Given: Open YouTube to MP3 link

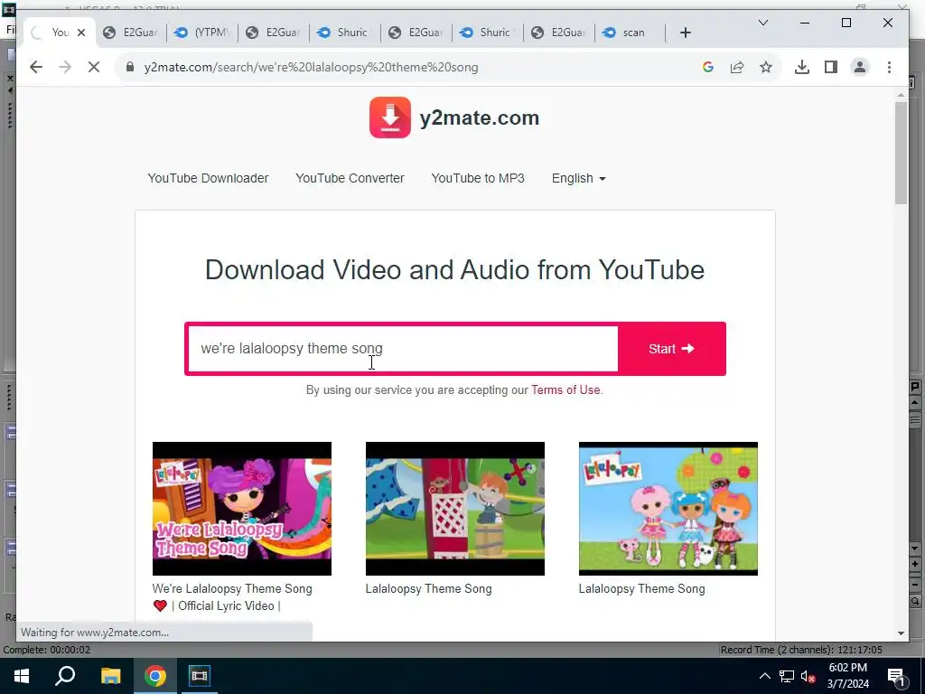Looking at the screenshot, I should pyautogui.click(x=478, y=178).
